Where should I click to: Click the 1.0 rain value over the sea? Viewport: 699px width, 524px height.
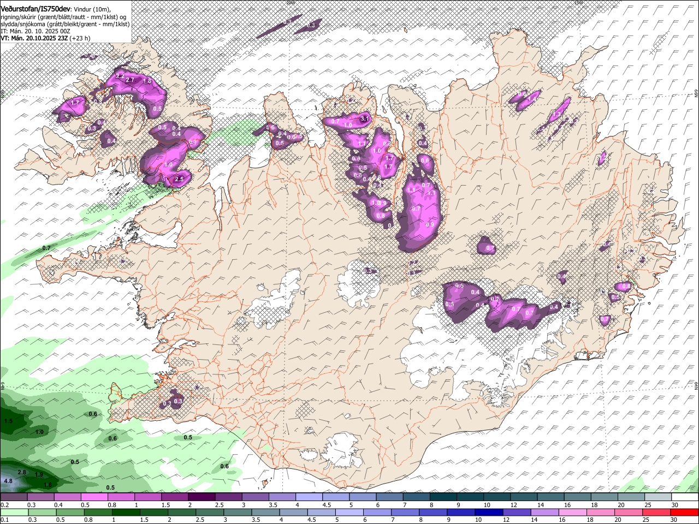(39, 432)
